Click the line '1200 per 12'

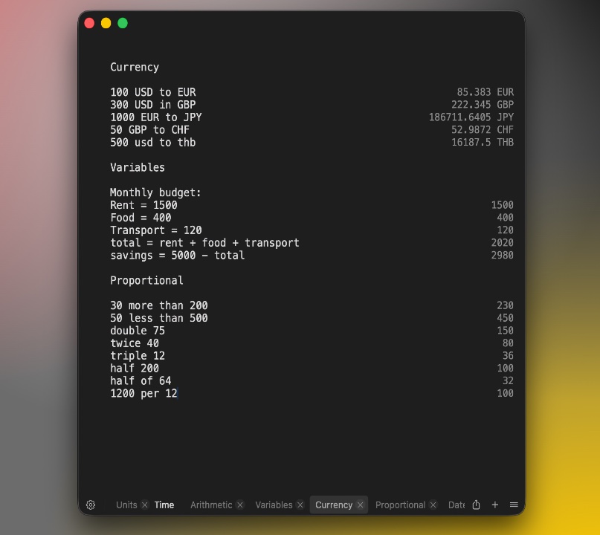144,394
